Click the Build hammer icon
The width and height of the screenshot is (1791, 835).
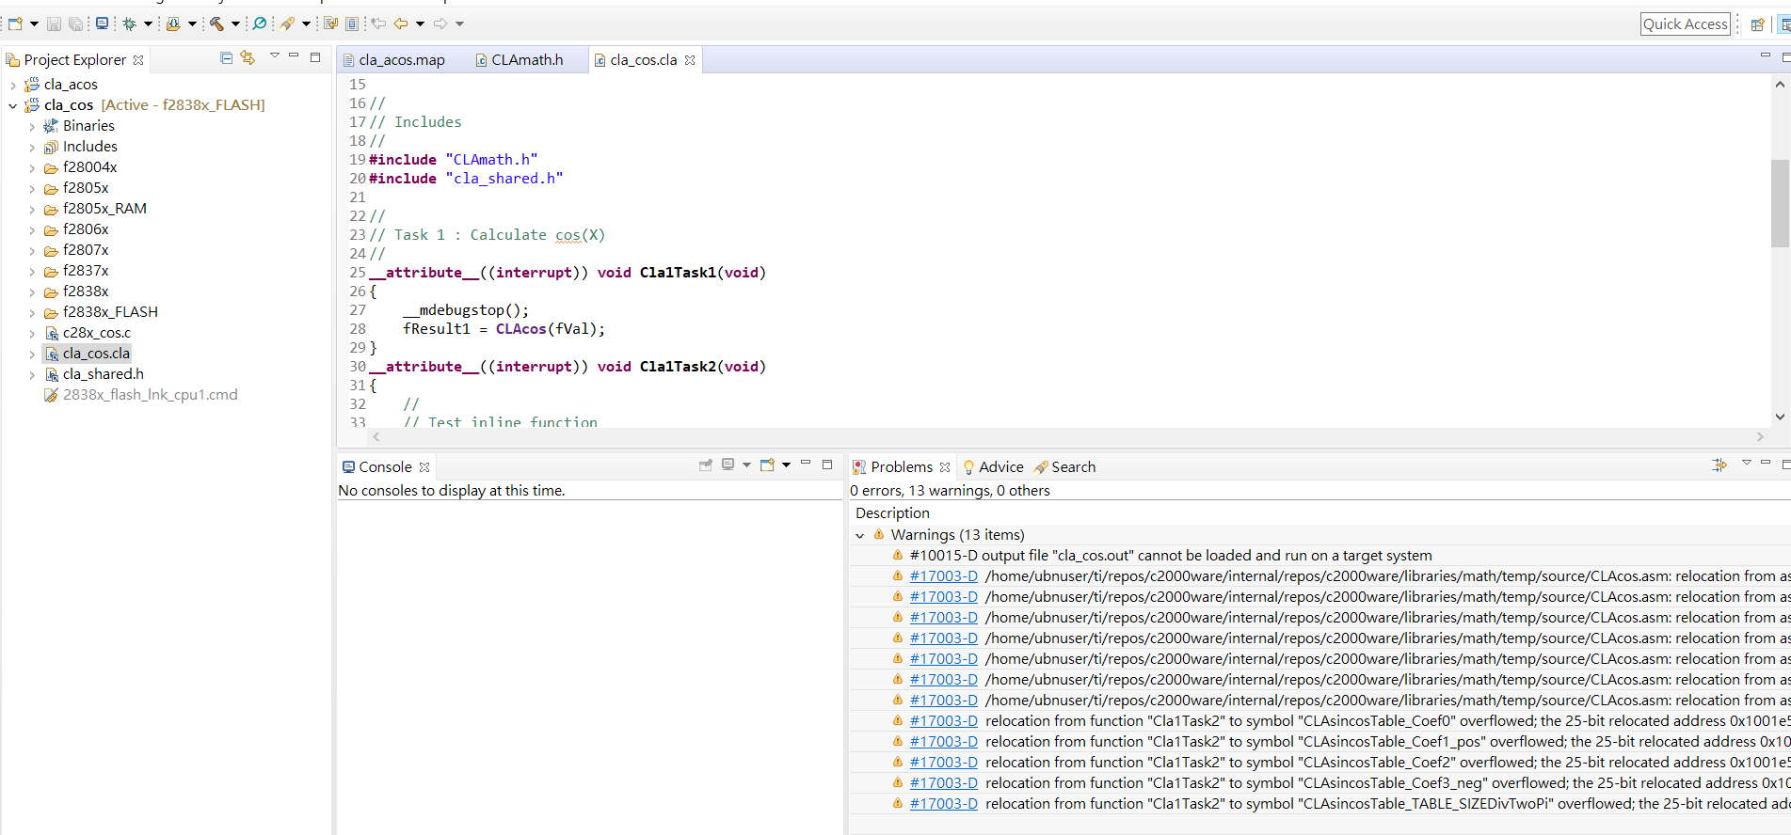tap(216, 24)
